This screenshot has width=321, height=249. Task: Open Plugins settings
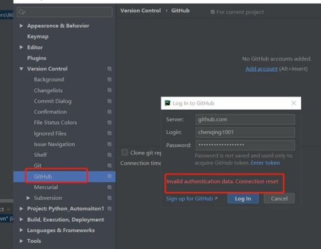(37, 58)
